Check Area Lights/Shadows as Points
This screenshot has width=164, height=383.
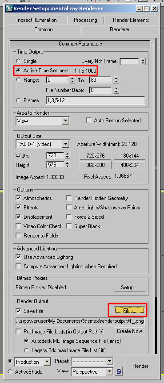point(69,208)
